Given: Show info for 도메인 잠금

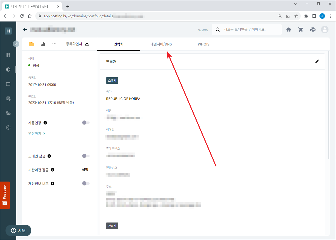Looking at the screenshot, I should [x=49, y=156].
